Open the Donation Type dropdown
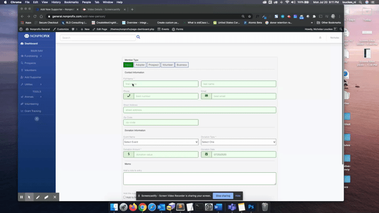Screen dimensions: 379x213 click(239, 142)
